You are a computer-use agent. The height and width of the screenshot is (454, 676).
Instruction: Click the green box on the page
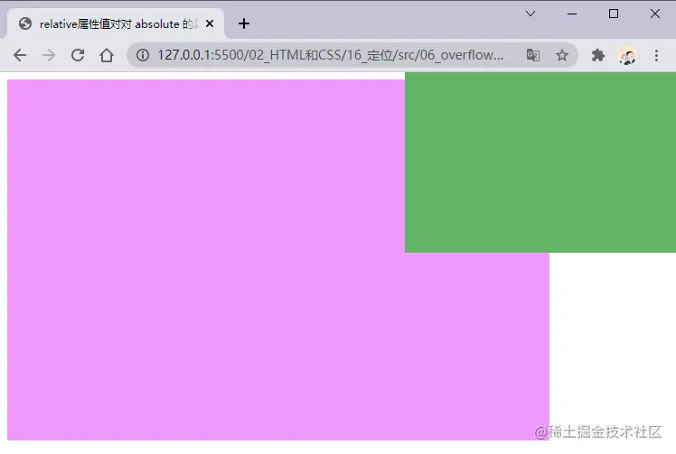coord(540,162)
